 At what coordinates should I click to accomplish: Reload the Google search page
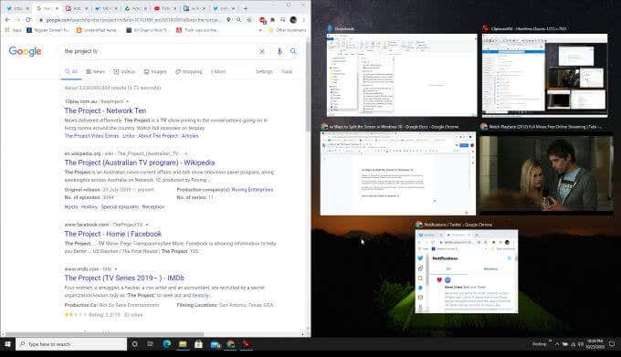(x=27, y=19)
